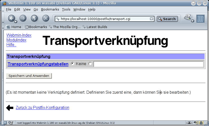The image size is (209, 126).
Task: Open the Mail icon in status bar
Action: coord(11,123)
